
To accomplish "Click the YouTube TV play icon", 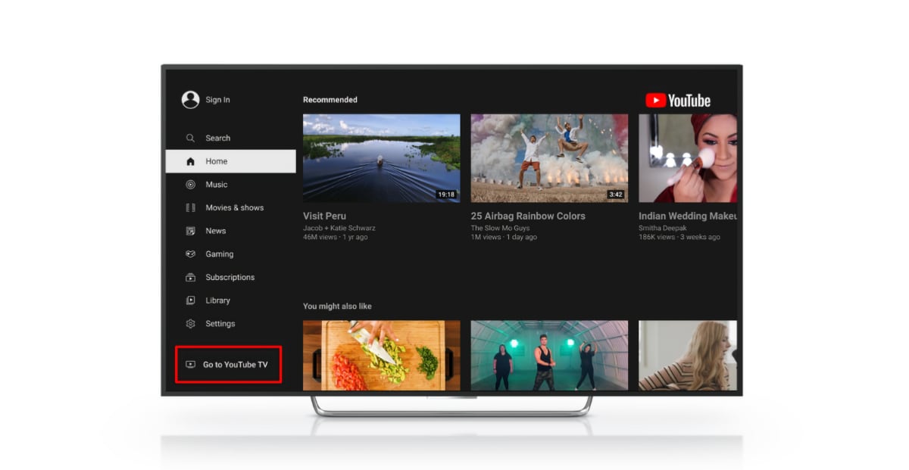I will (190, 365).
